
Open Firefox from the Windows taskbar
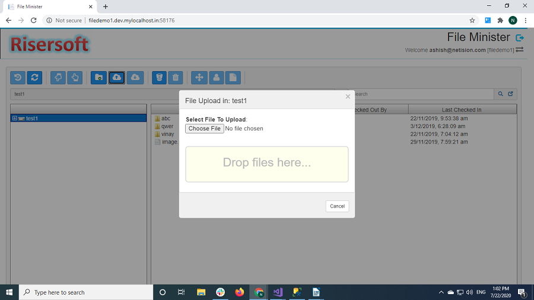240,292
